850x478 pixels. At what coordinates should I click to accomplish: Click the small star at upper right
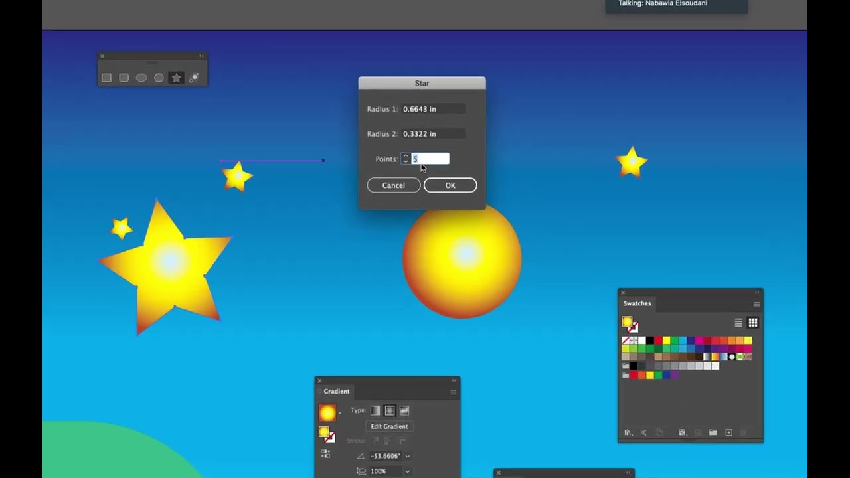coord(632,163)
